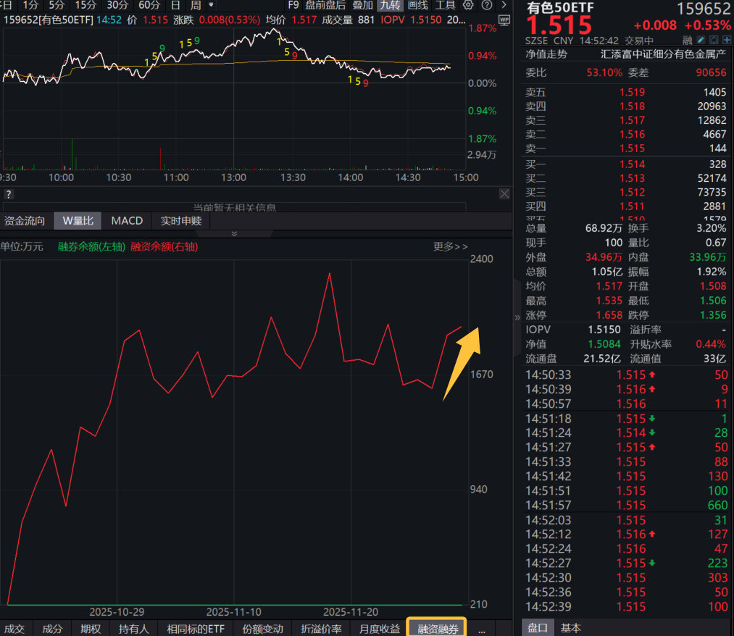Click 卖一 price 1.515
Viewport: 734px width, 636px height.
pos(632,148)
